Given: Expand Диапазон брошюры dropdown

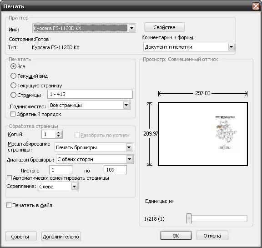Looking at the screenshot, I should [130, 159].
